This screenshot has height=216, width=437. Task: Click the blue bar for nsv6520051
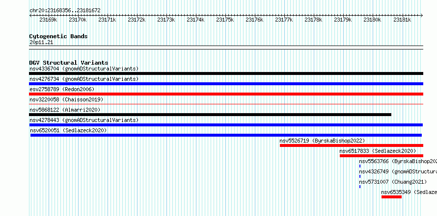click(x=226, y=135)
